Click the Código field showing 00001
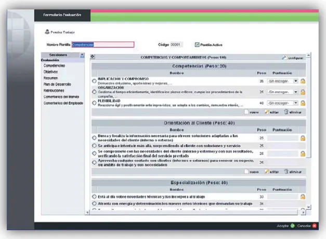 tap(176, 45)
